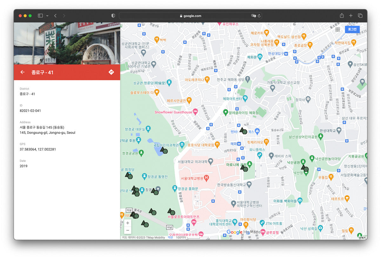Click the google.com address bar

[x=190, y=16]
